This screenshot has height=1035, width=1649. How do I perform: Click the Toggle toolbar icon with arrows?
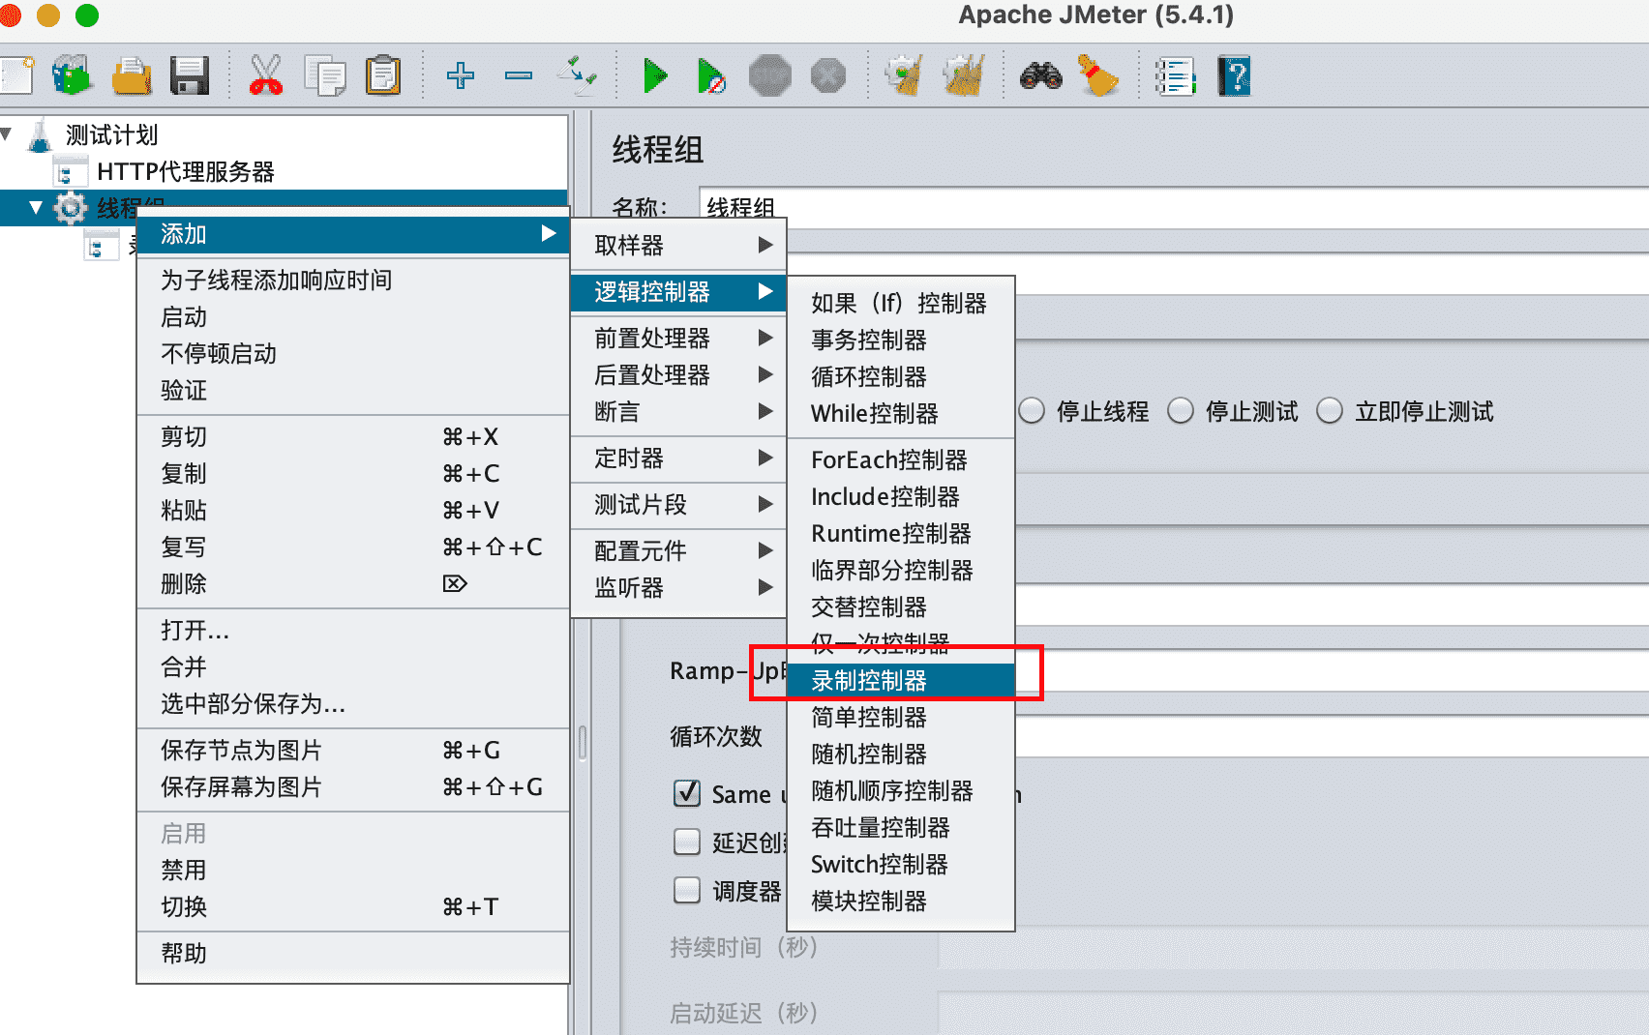pyautogui.click(x=578, y=75)
